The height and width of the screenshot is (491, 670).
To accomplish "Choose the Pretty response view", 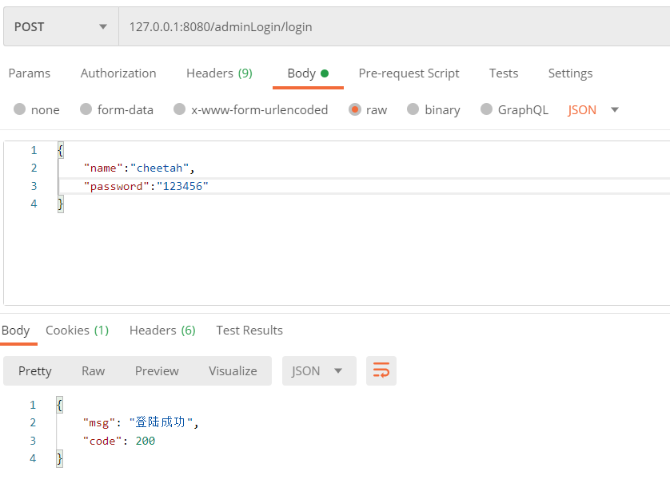I will [35, 370].
